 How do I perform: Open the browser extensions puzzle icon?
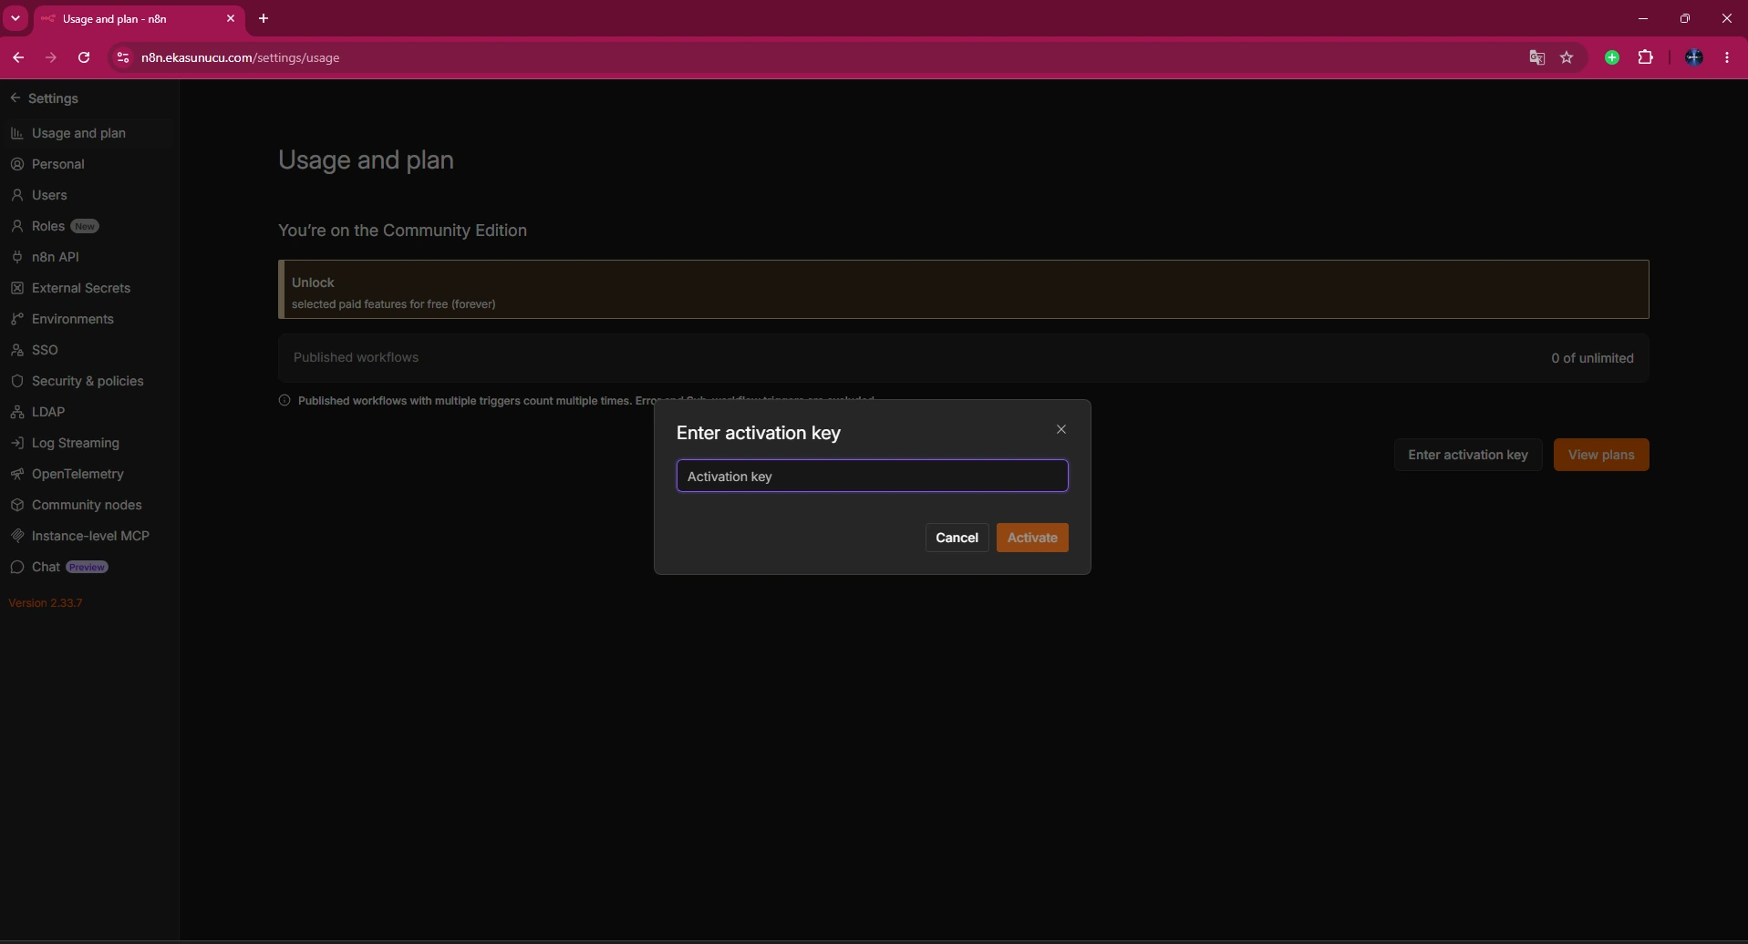point(1646,57)
